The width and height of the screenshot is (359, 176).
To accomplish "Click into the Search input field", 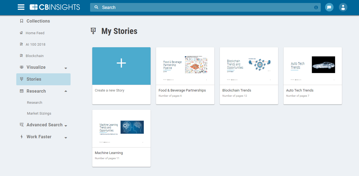I will tap(204, 7).
